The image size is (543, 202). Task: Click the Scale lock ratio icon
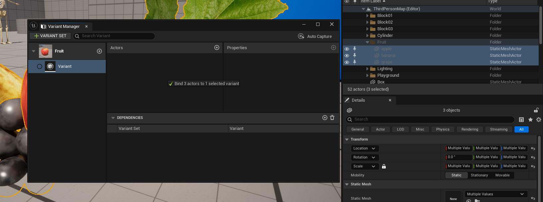384,166
